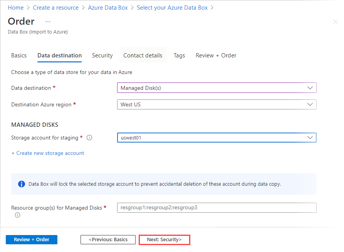Open Azure Data Box breadcrumb link
This screenshot has width=344, height=252.
(x=108, y=7)
